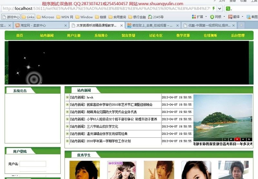Open the 2345导 bookmark
The width and height of the screenshot is (258, 179).
coord(156,17)
